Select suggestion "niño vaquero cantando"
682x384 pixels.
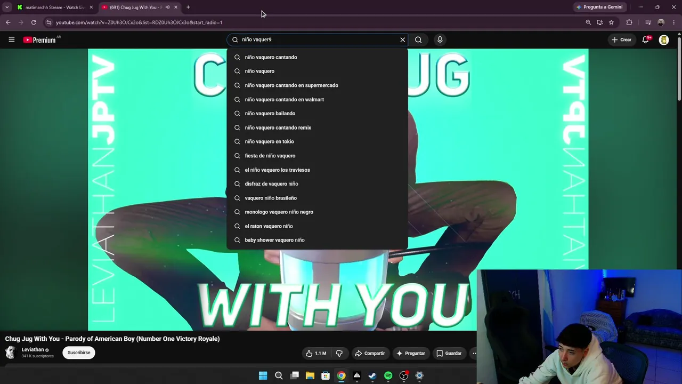(x=318, y=57)
